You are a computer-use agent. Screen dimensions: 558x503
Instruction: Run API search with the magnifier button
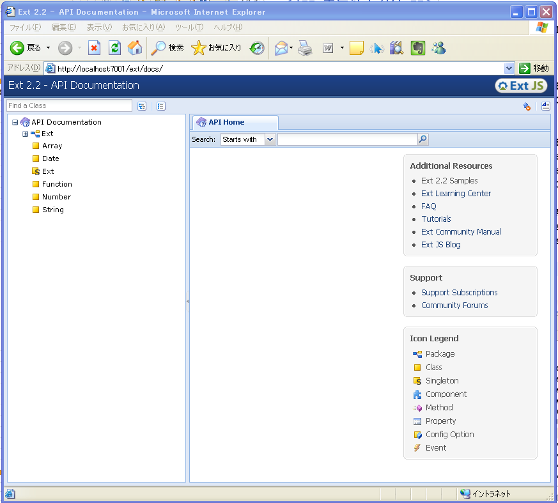422,139
